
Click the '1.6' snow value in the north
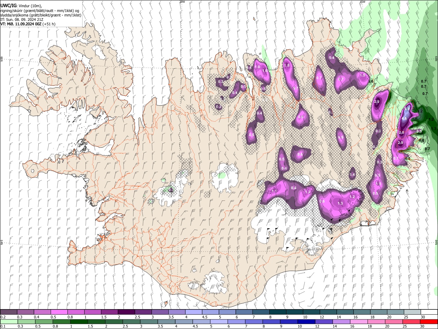click(x=265, y=71)
